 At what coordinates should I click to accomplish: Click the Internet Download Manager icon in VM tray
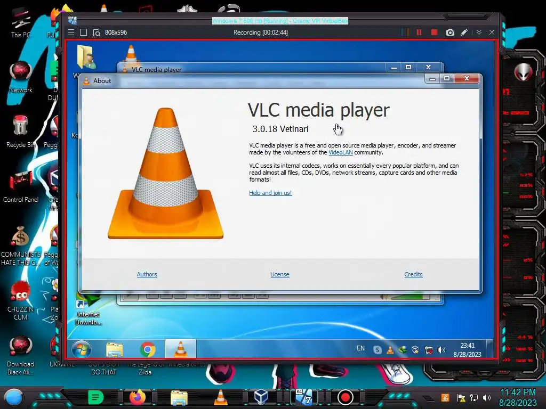pyautogui.click(x=403, y=349)
